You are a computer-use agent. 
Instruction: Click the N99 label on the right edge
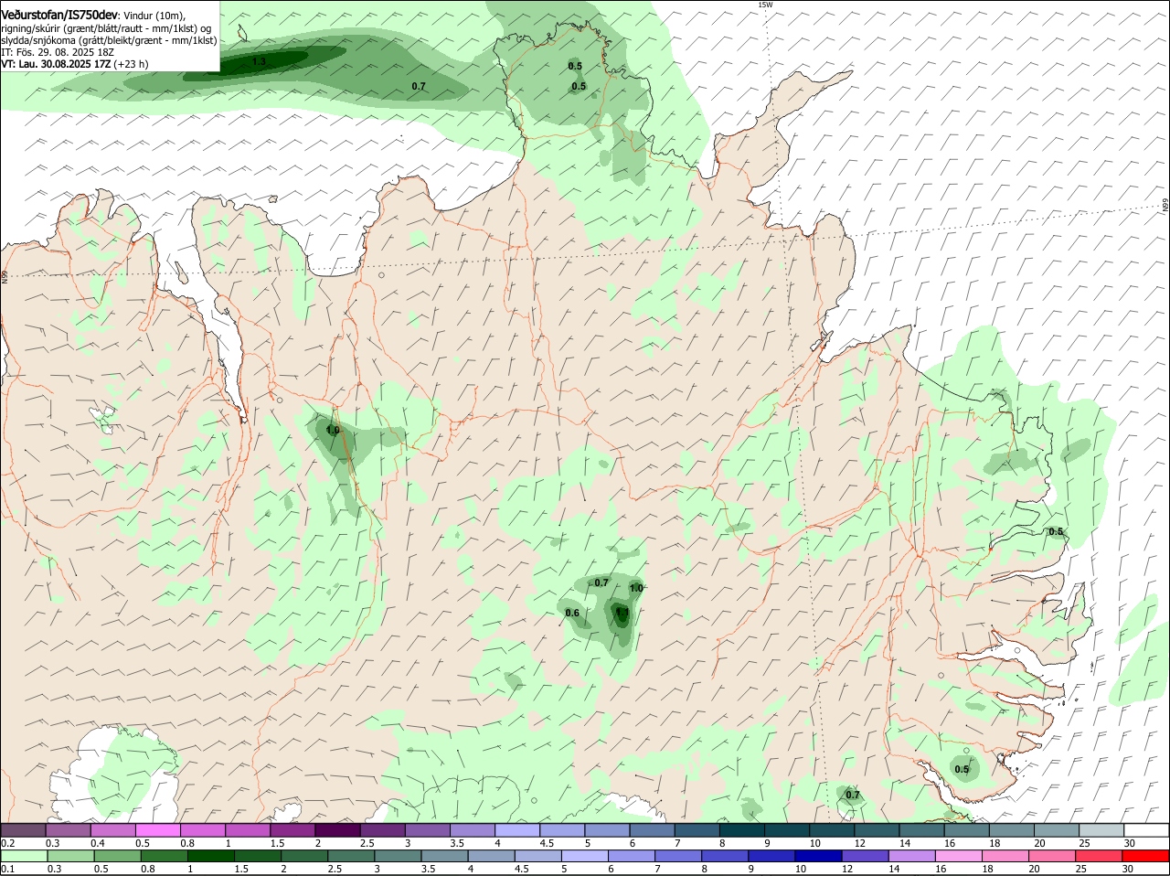click(x=1165, y=206)
